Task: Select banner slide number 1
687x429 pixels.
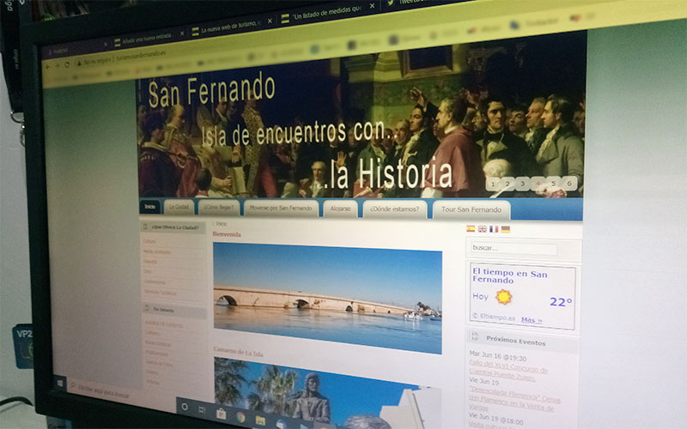Action: point(492,184)
